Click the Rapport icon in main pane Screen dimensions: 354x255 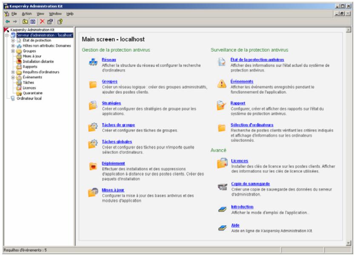tap(221, 105)
